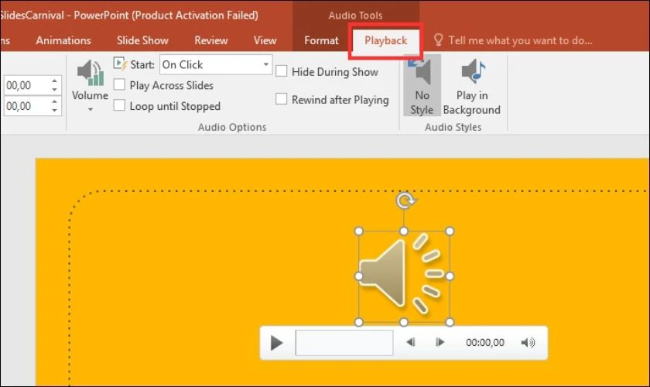Click the Start trigger icon
The width and height of the screenshot is (650, 387).
[120, 64]
